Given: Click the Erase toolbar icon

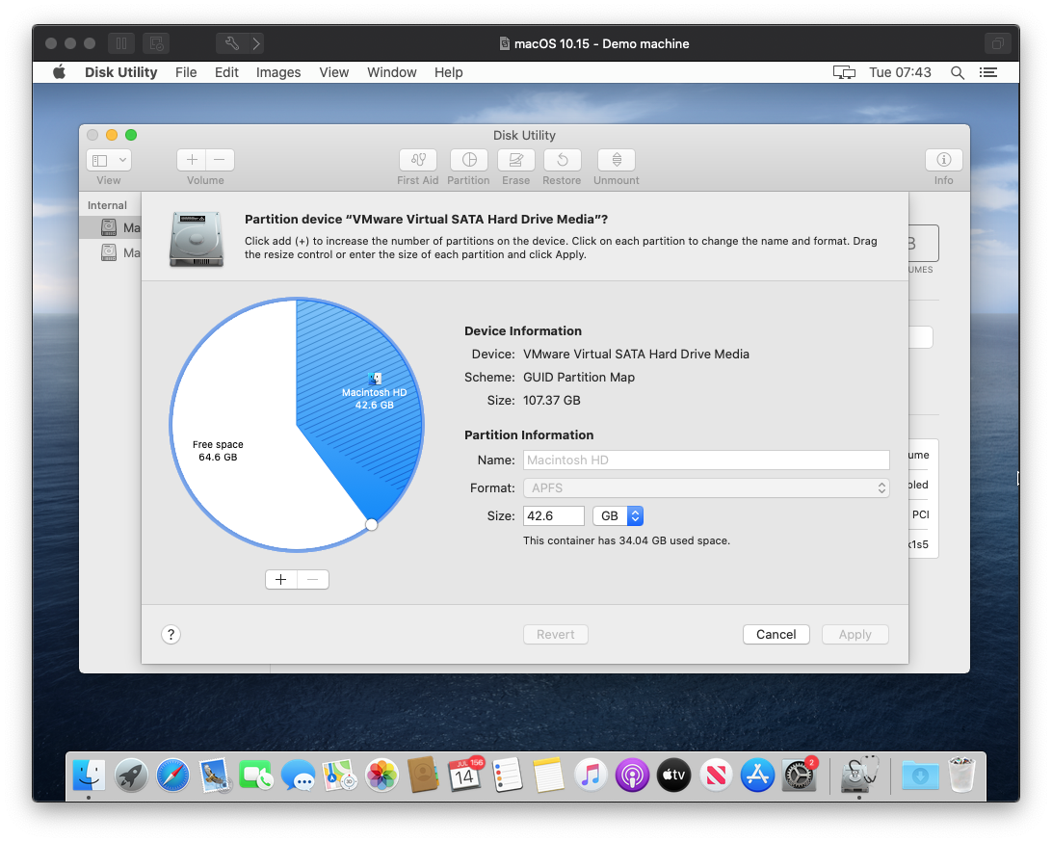Looking at the screenshot, I should tap(516, 160).
